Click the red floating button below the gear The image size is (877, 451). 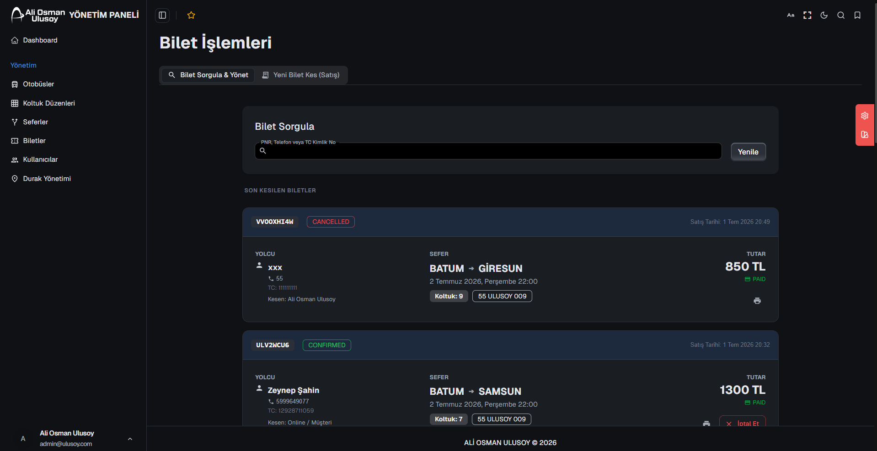click(865, 134)
